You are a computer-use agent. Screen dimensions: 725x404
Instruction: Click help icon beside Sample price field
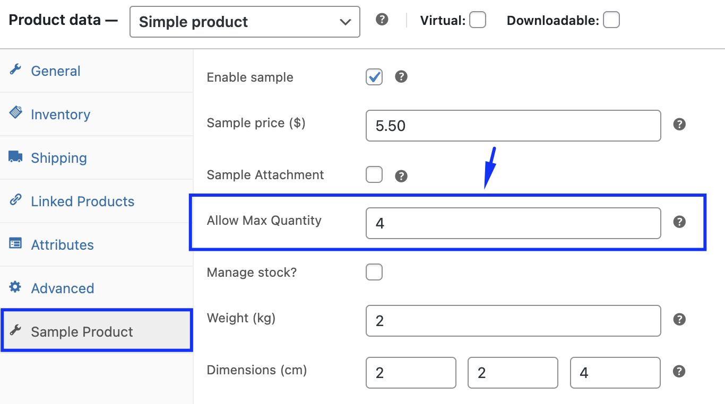679,125
